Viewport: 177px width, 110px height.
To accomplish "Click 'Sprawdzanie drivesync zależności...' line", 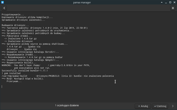I will (x=23, y=20).
